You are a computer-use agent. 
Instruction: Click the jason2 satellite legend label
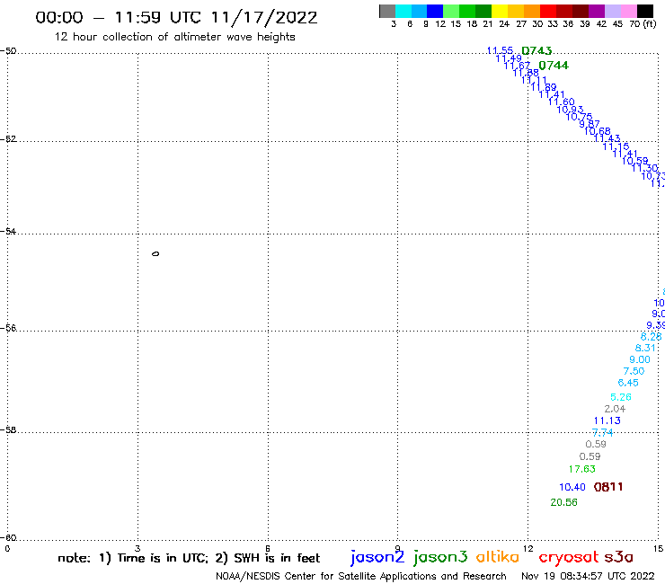click(377, 557)
